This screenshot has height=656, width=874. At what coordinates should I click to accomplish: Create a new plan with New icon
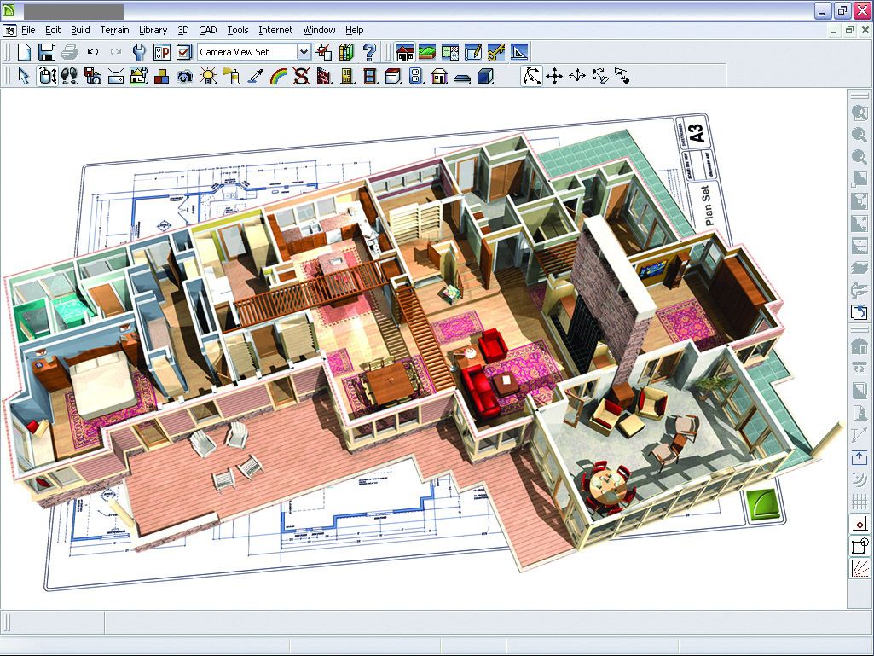[24, 52]
